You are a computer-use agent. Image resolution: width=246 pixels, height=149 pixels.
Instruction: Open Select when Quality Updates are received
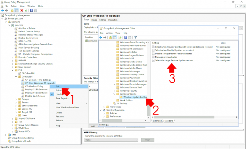(x=175, y=50)
